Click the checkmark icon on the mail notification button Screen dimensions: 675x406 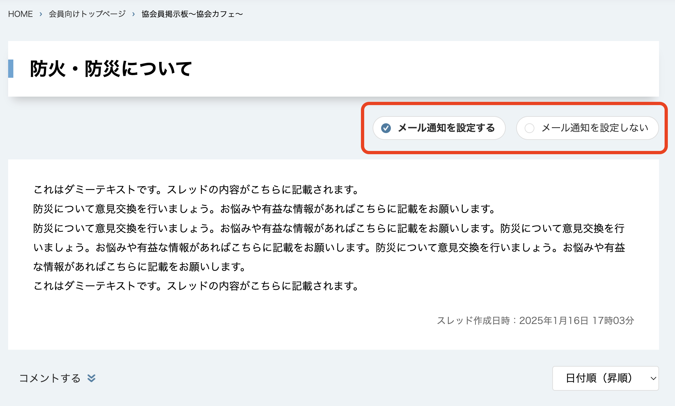point(386,128)
